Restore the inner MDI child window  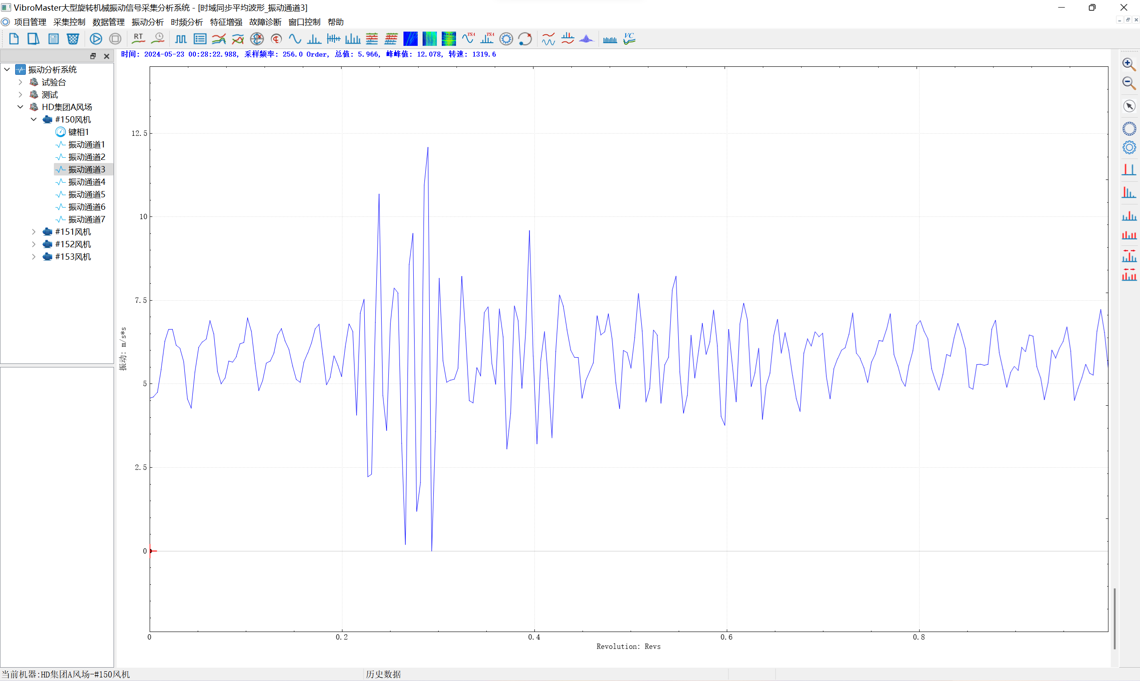1128,20
